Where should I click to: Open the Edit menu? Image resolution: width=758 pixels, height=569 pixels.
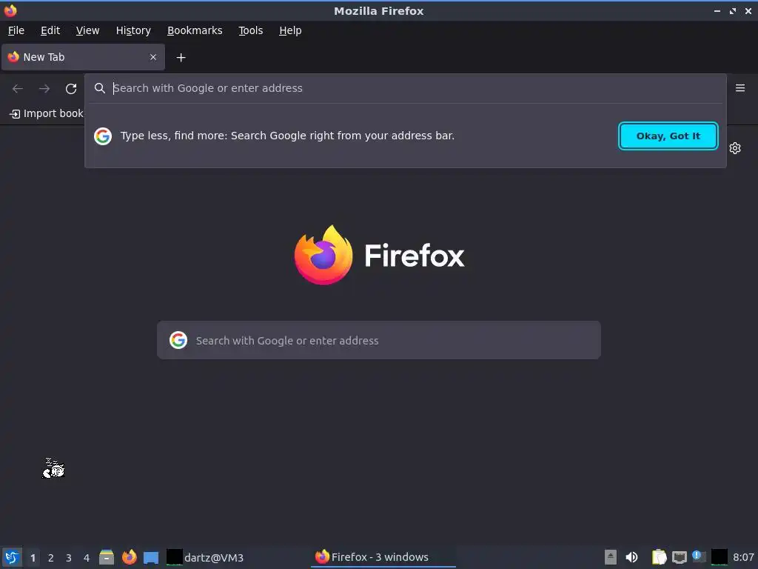pos(50,30)
